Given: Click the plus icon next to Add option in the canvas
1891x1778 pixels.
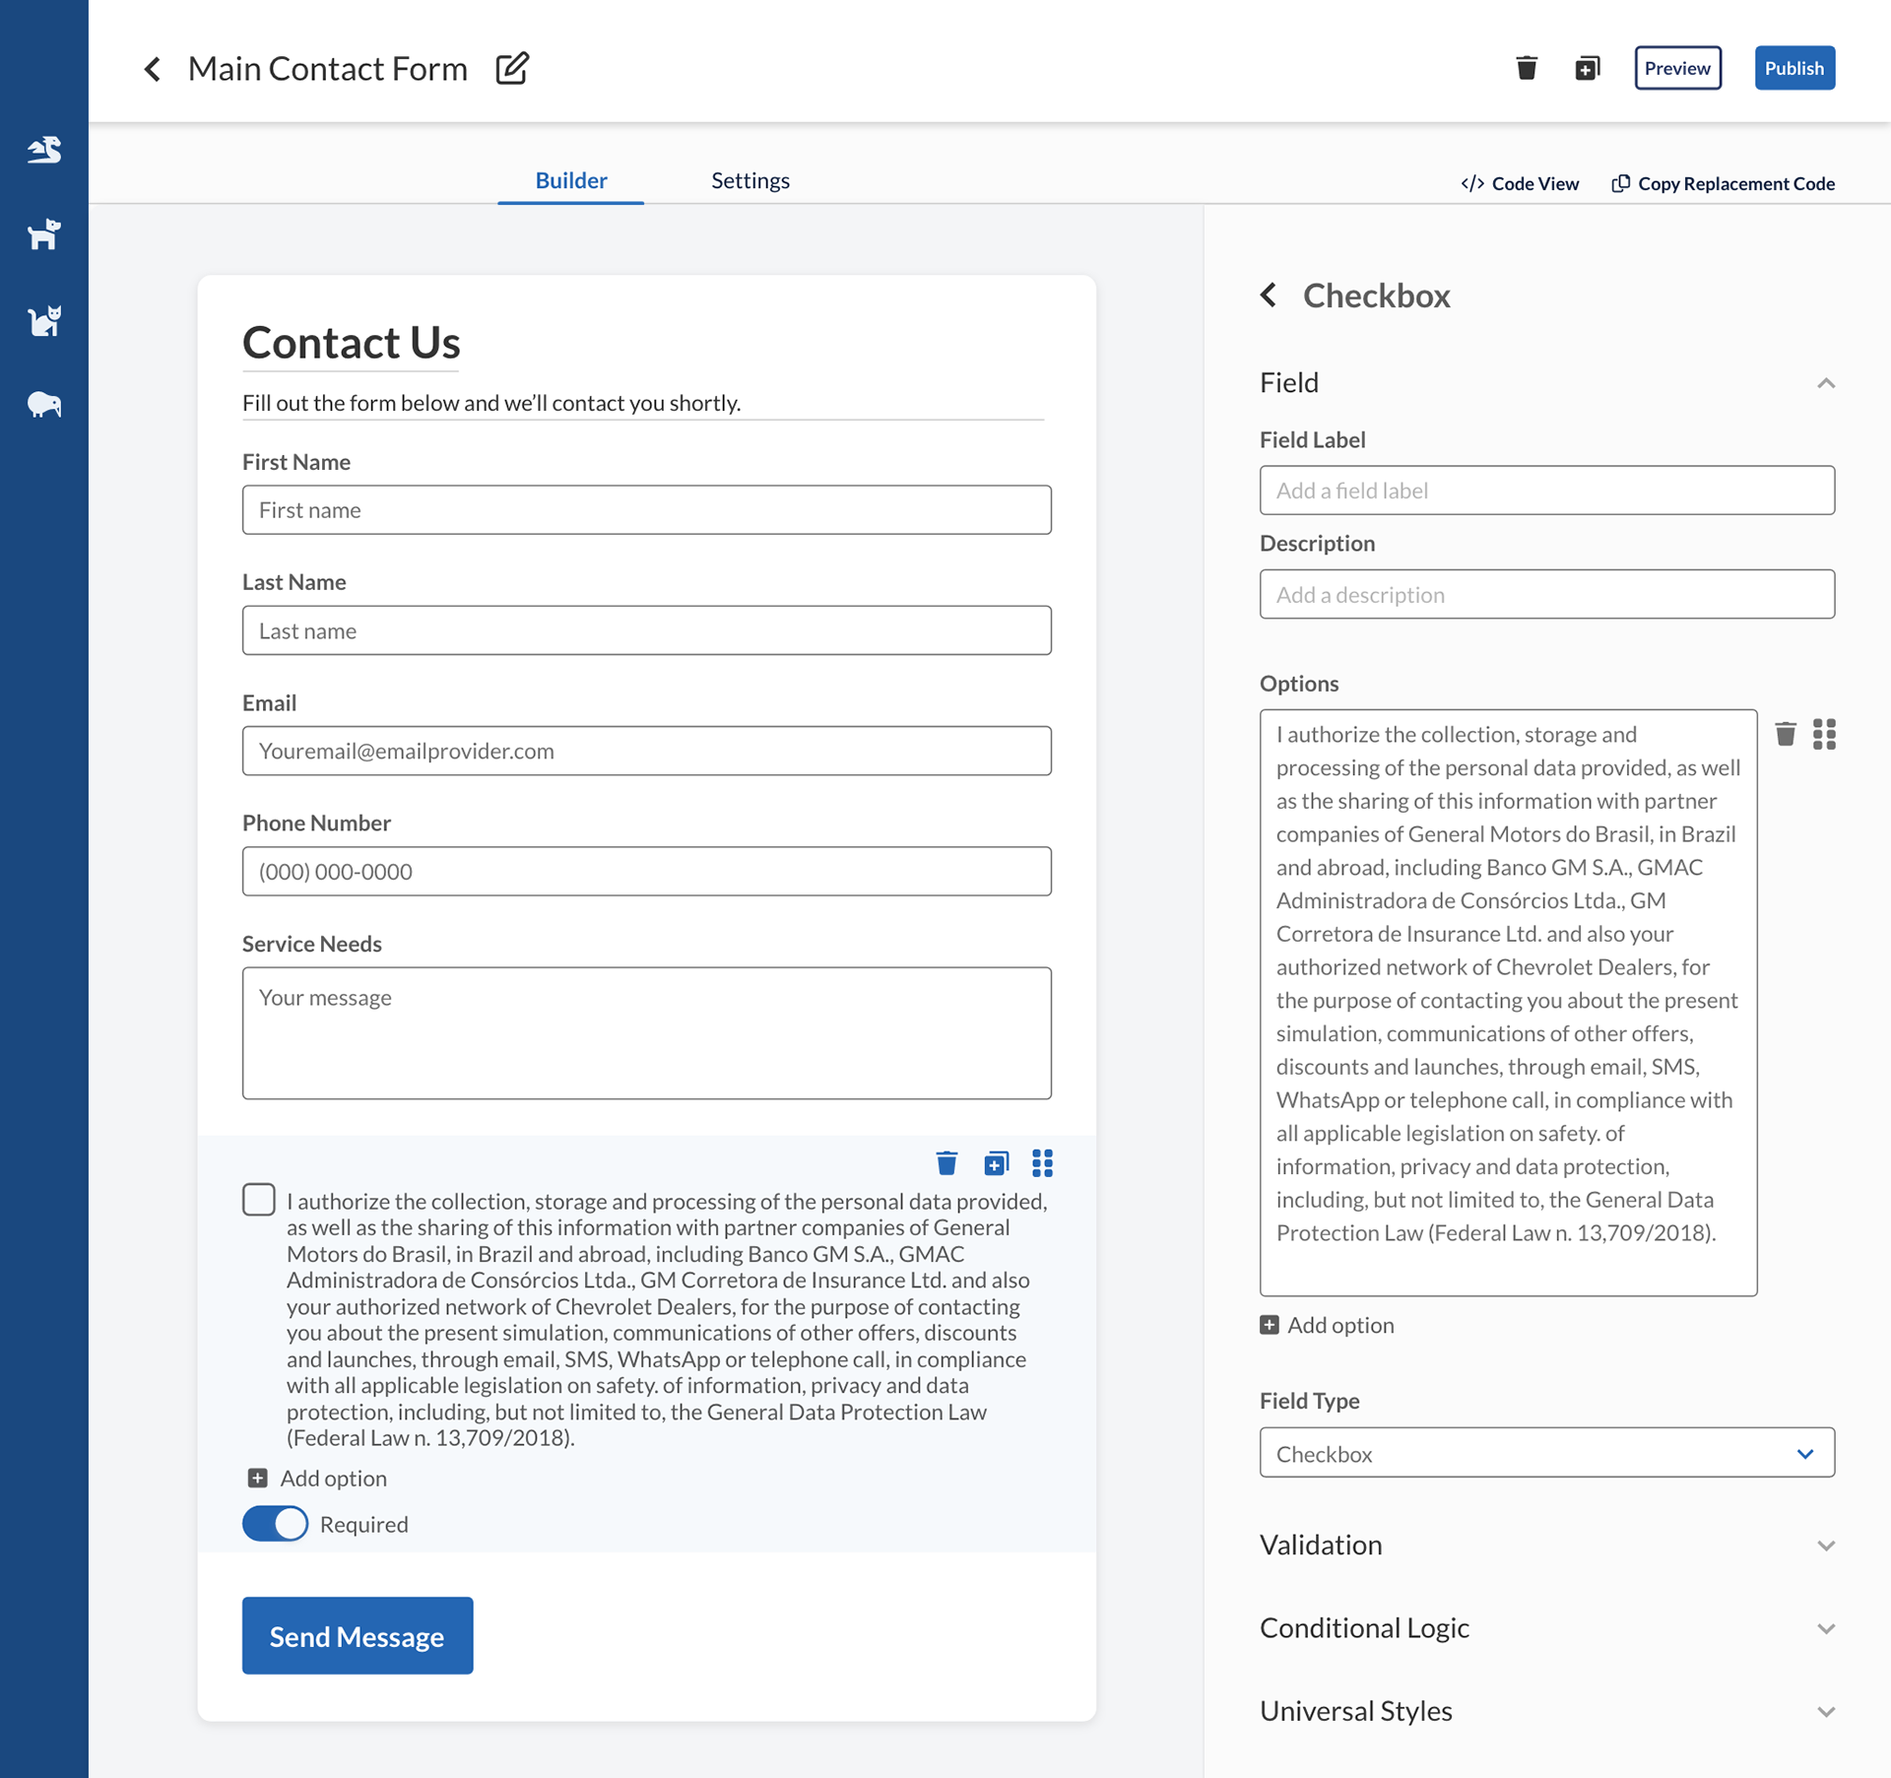Looking at the screenshot, I should [257, 1478].
